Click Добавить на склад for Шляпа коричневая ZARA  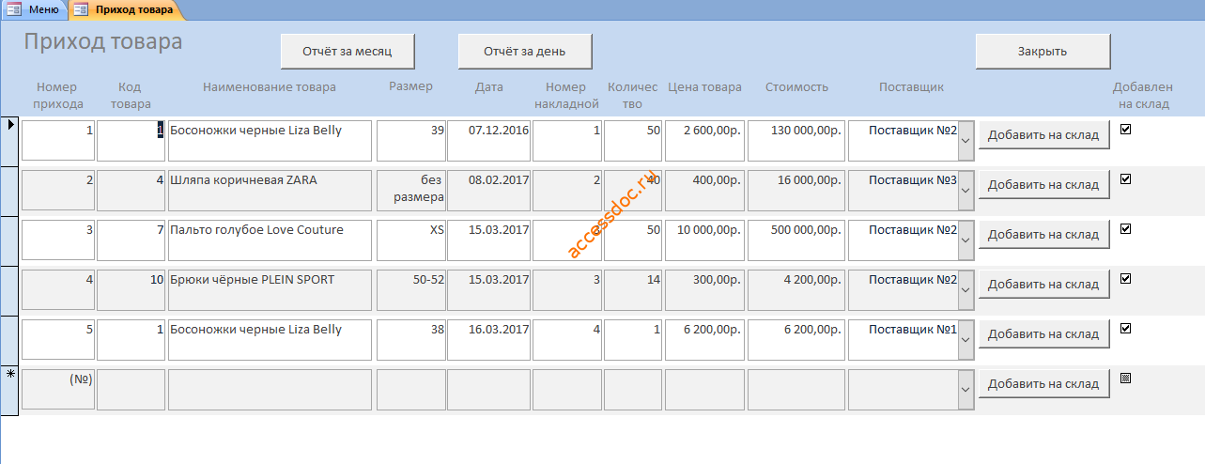pos(1043,184)
